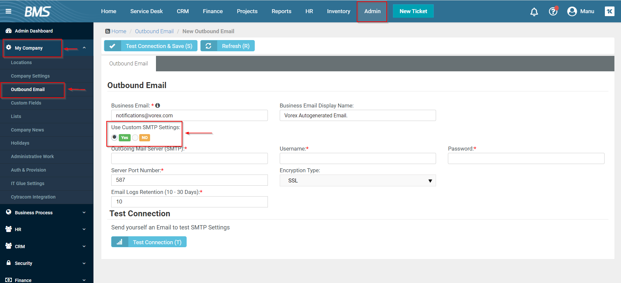
Task: Click the New Ticket button
Action: [413, 11]
